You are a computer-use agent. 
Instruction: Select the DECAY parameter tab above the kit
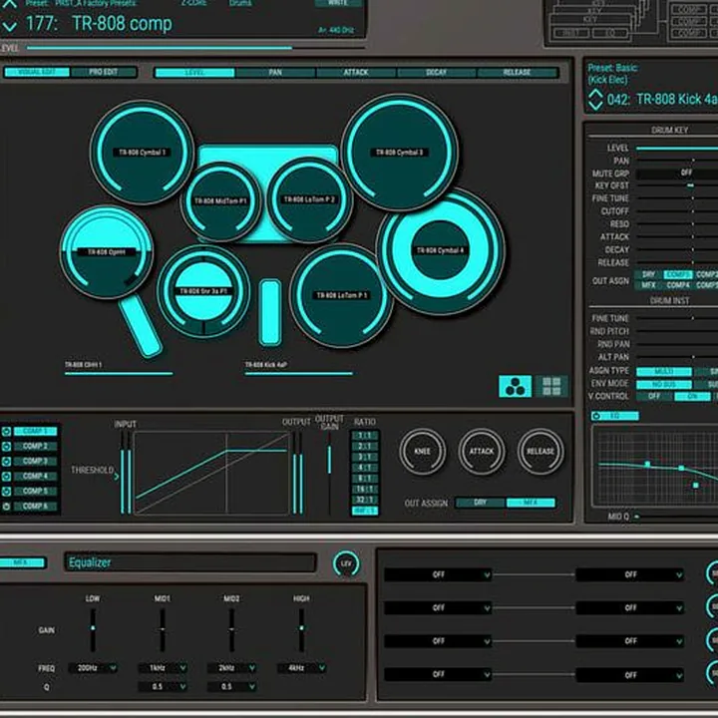pyautogui.click(x=437, y=73)
